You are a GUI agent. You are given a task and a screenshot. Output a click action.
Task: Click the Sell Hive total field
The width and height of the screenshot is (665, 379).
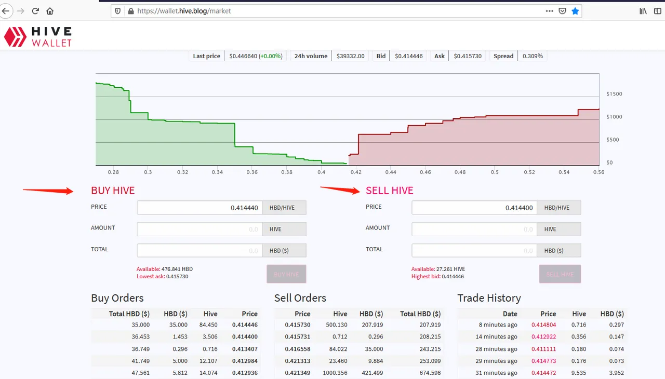(474, 250)
